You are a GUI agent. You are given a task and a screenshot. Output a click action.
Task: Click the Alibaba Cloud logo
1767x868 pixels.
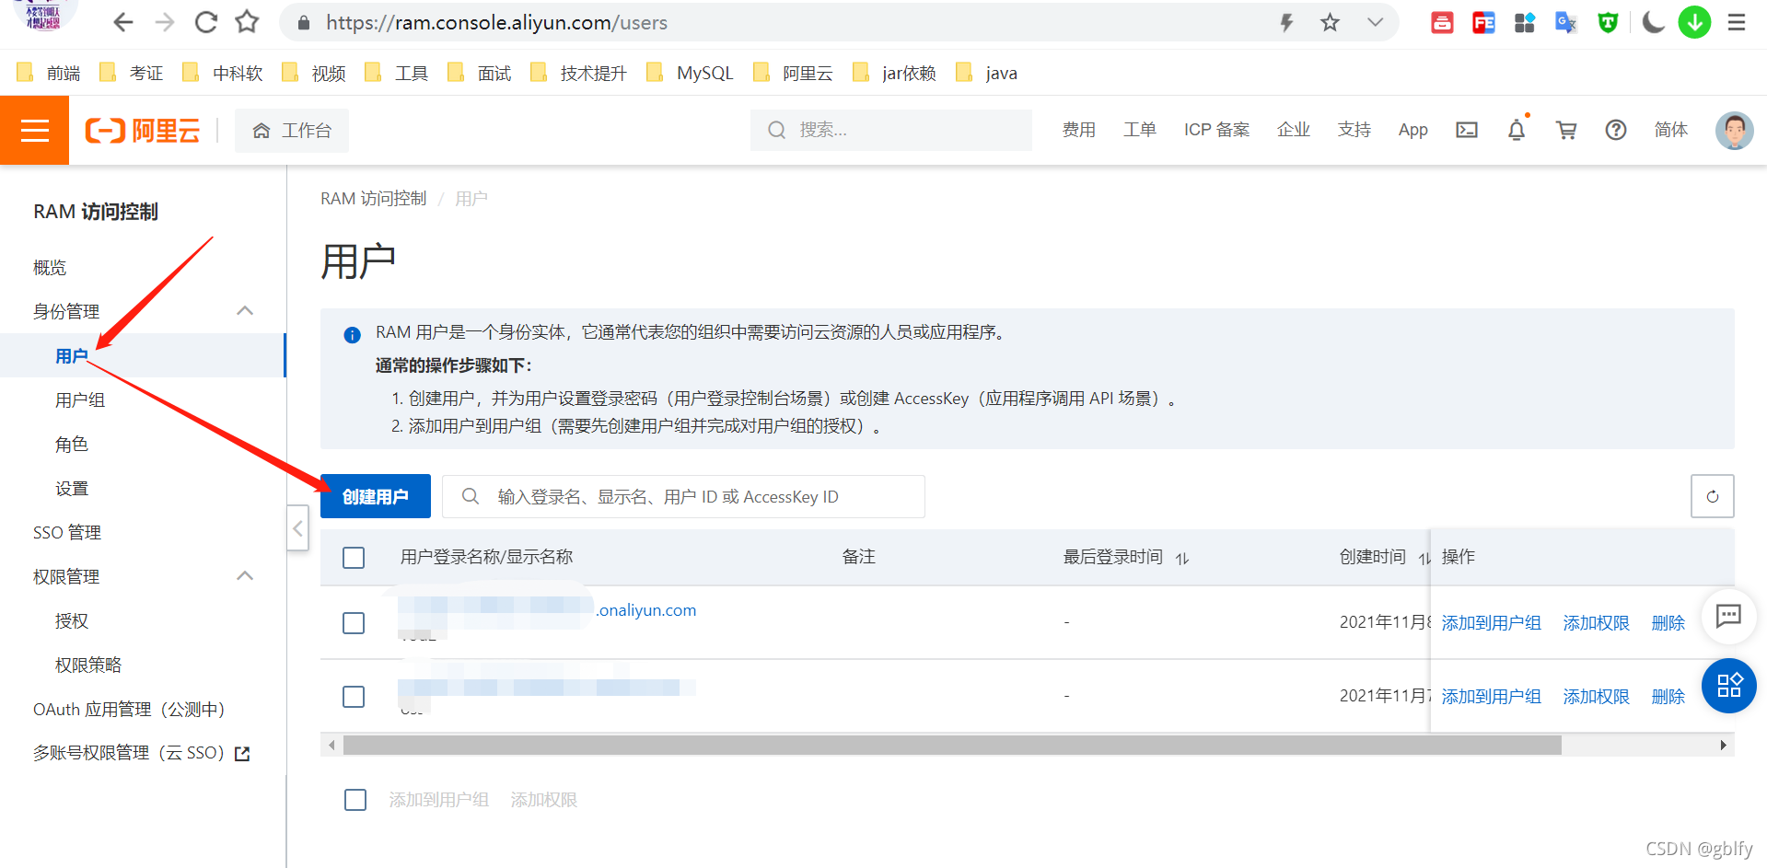coord(142,130)
